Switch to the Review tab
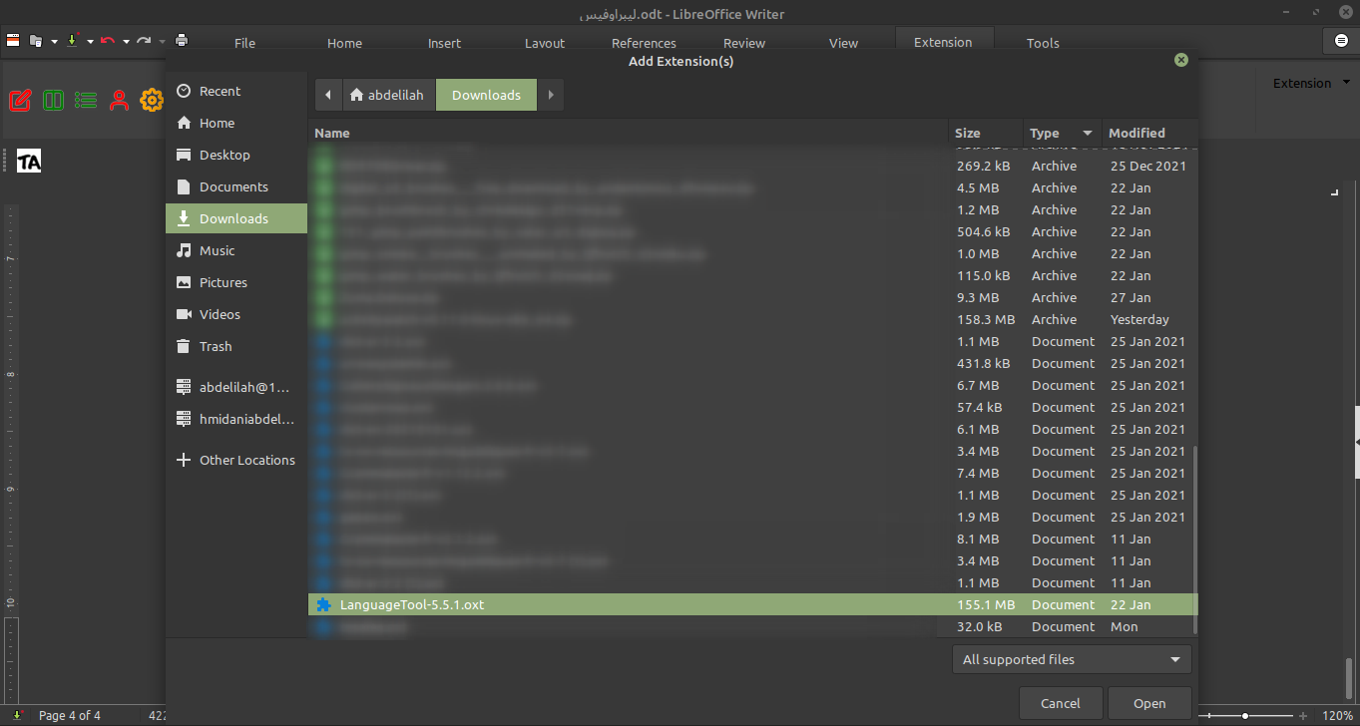 pyautogui.click(x=744, y=43)
